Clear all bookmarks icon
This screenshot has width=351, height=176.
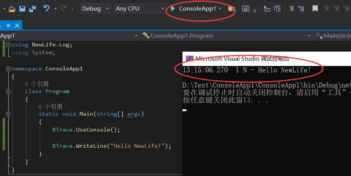[346, 8]
